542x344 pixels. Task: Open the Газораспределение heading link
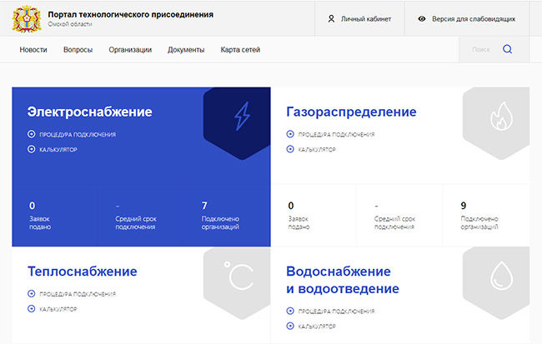(x=351, y=112)
